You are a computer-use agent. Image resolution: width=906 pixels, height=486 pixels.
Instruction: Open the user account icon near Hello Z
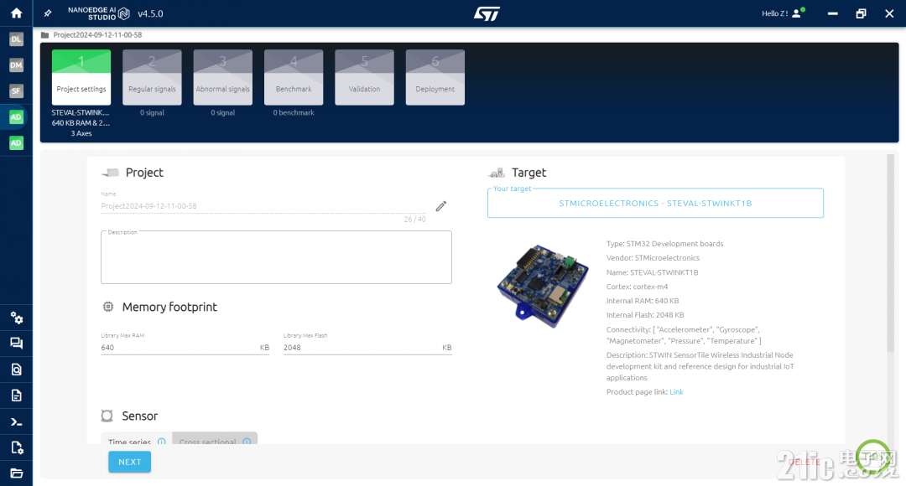[x=798, y=13]
